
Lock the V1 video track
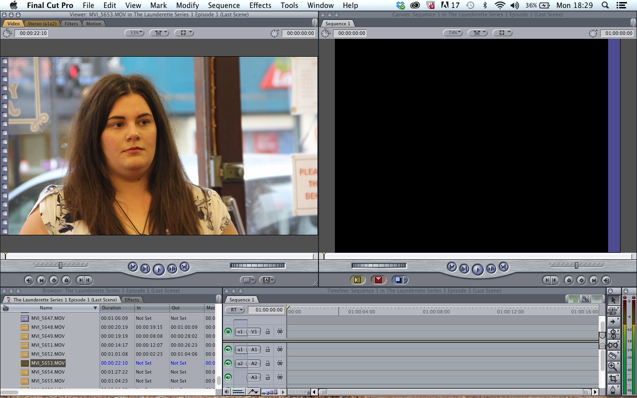click(267, 331)
